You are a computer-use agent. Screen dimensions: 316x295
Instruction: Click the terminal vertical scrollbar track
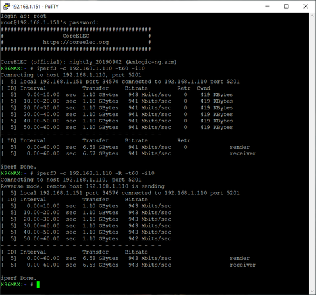point(312,153)
